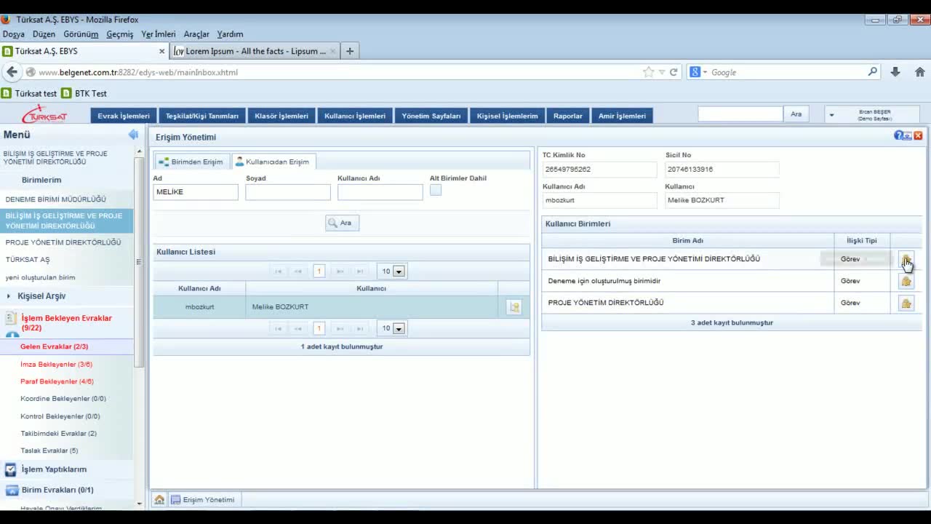
Task: Click unit icon for PROJE YÖNETİM DİREKTÖRLÜĞÜ row
Action: tap(906, 303)
